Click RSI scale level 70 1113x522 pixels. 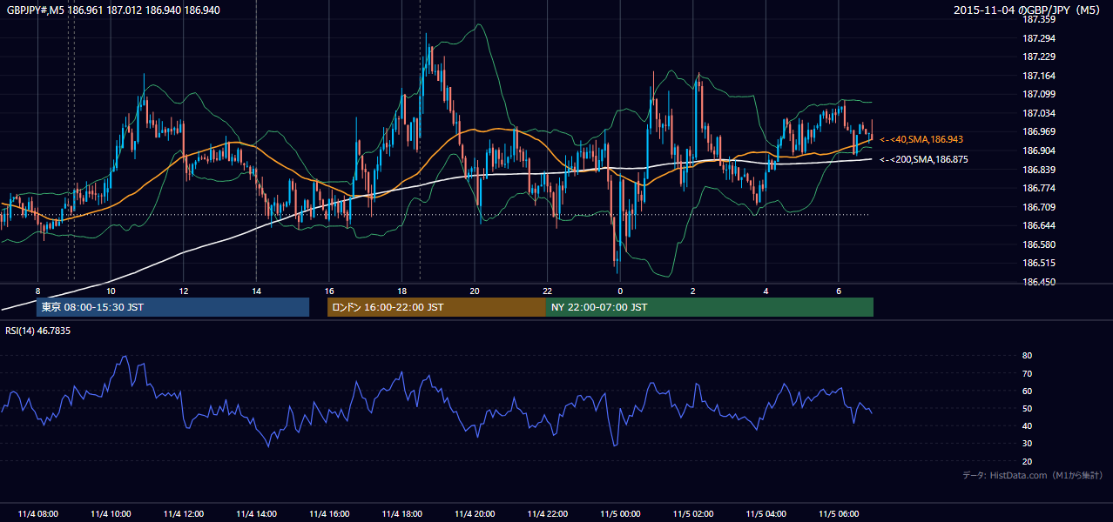1028,373
